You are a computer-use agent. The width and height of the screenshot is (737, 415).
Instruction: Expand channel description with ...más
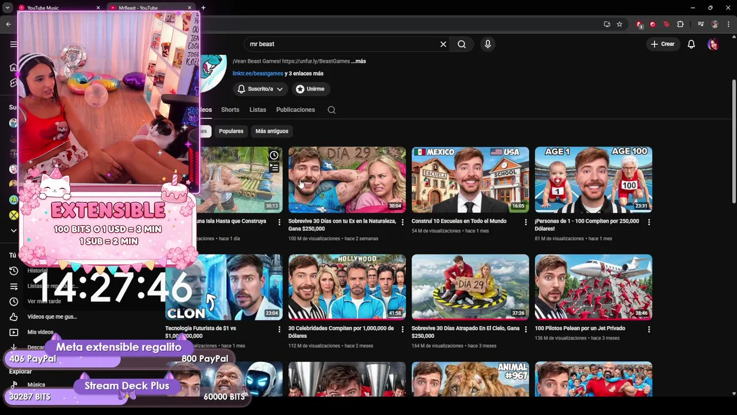coord(358,61)
